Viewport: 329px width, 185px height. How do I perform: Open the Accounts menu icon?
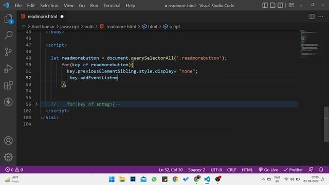8,140
